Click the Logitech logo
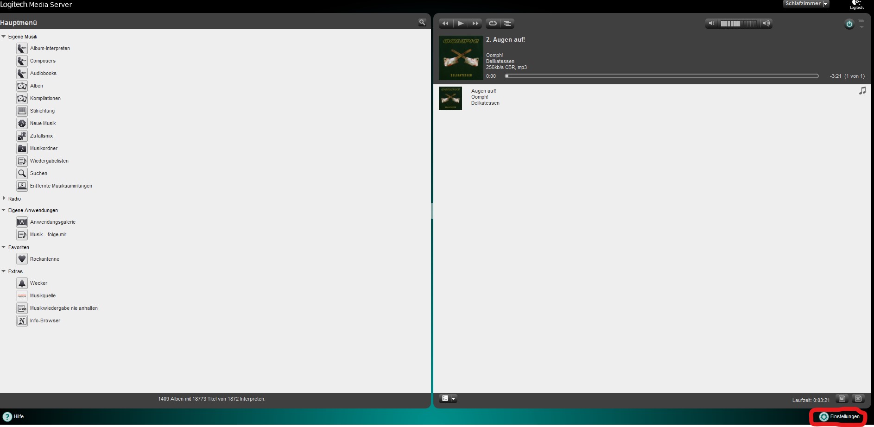The height and width of the screenshot is (427, 874). pos(856,5)
